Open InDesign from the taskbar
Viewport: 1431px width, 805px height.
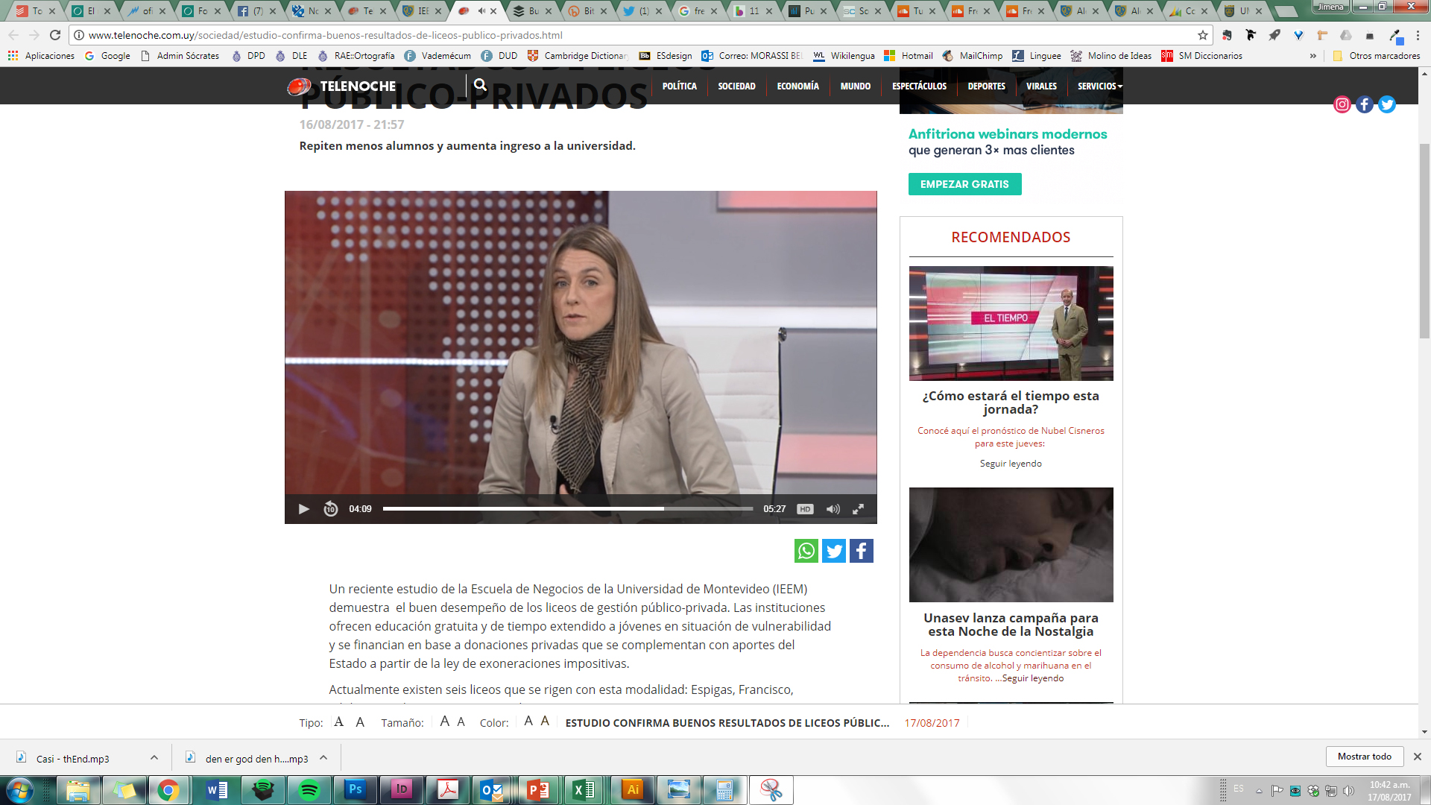click(402, 790)
